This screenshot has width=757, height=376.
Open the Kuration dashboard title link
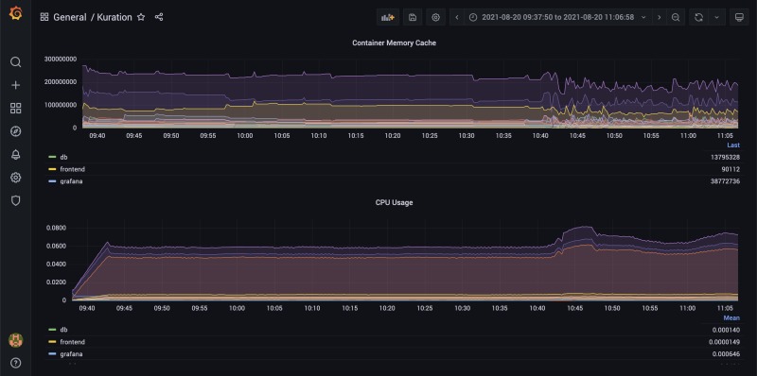(114, 17)
